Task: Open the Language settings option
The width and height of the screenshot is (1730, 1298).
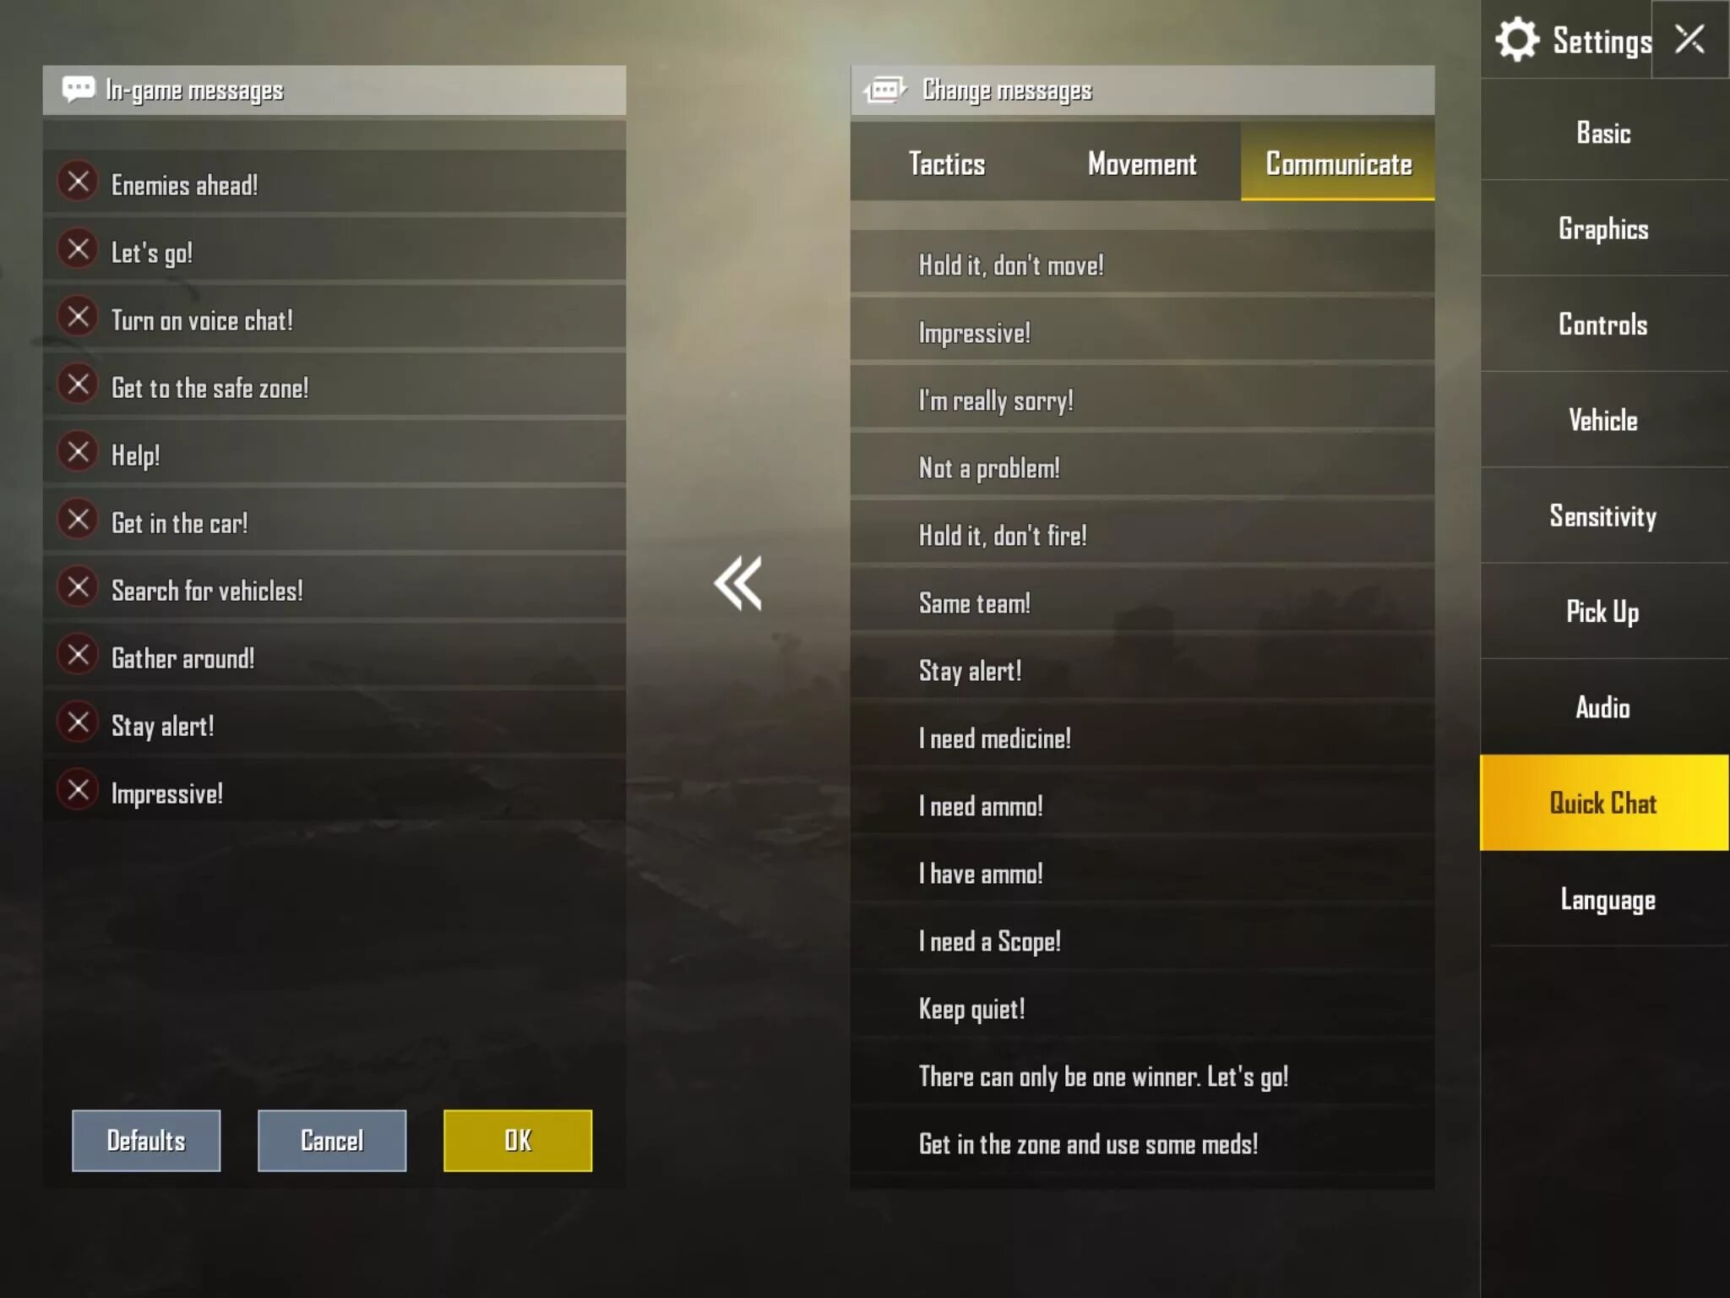Action: [1605, 897]
